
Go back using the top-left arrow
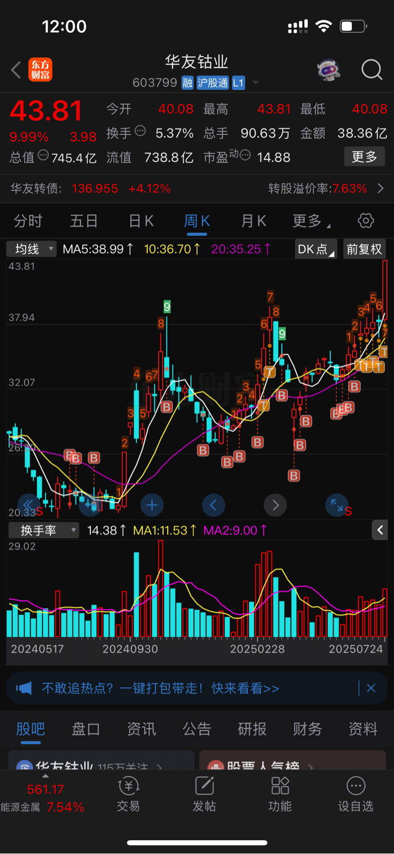[16, 70]
